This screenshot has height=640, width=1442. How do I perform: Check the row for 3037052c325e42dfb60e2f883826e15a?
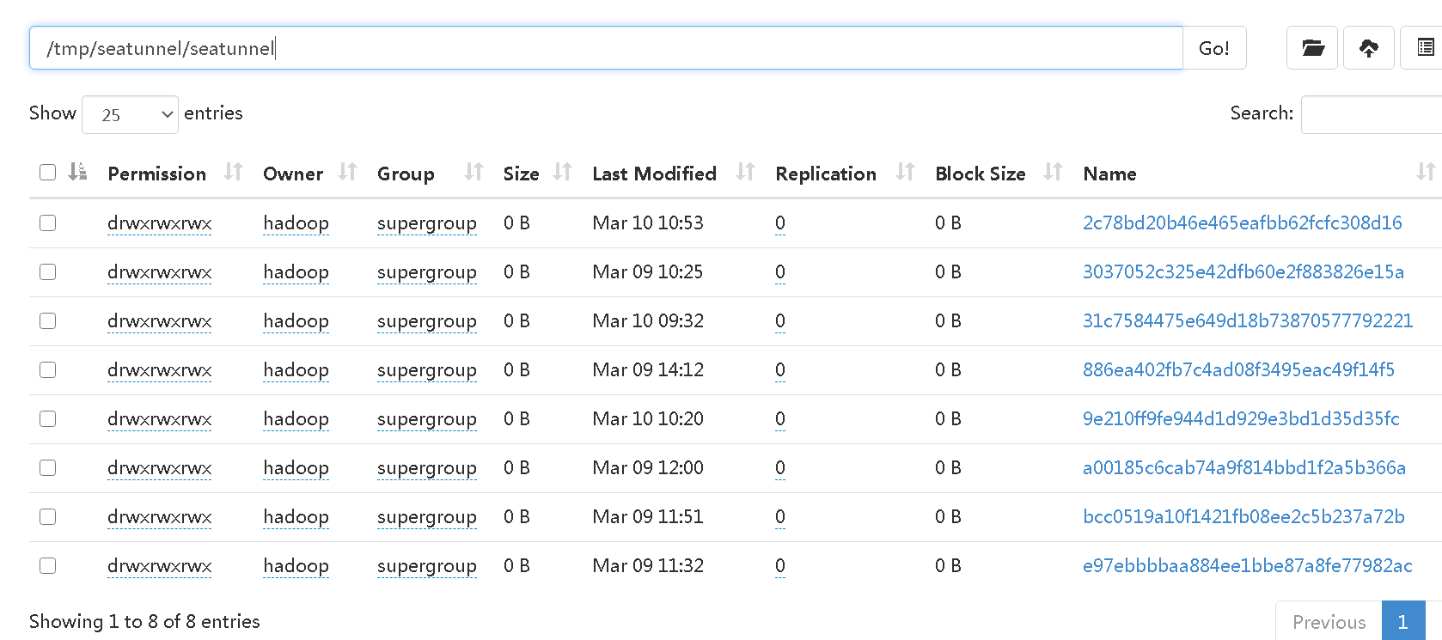coord(48,271)
